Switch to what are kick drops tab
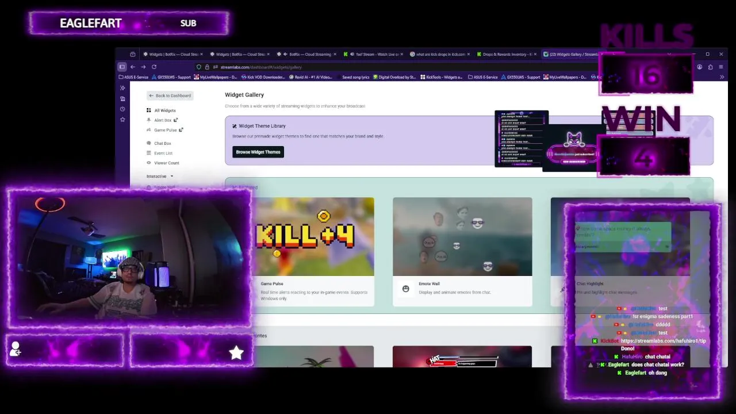The image size is (736, 414). click(x=440, y=54)
